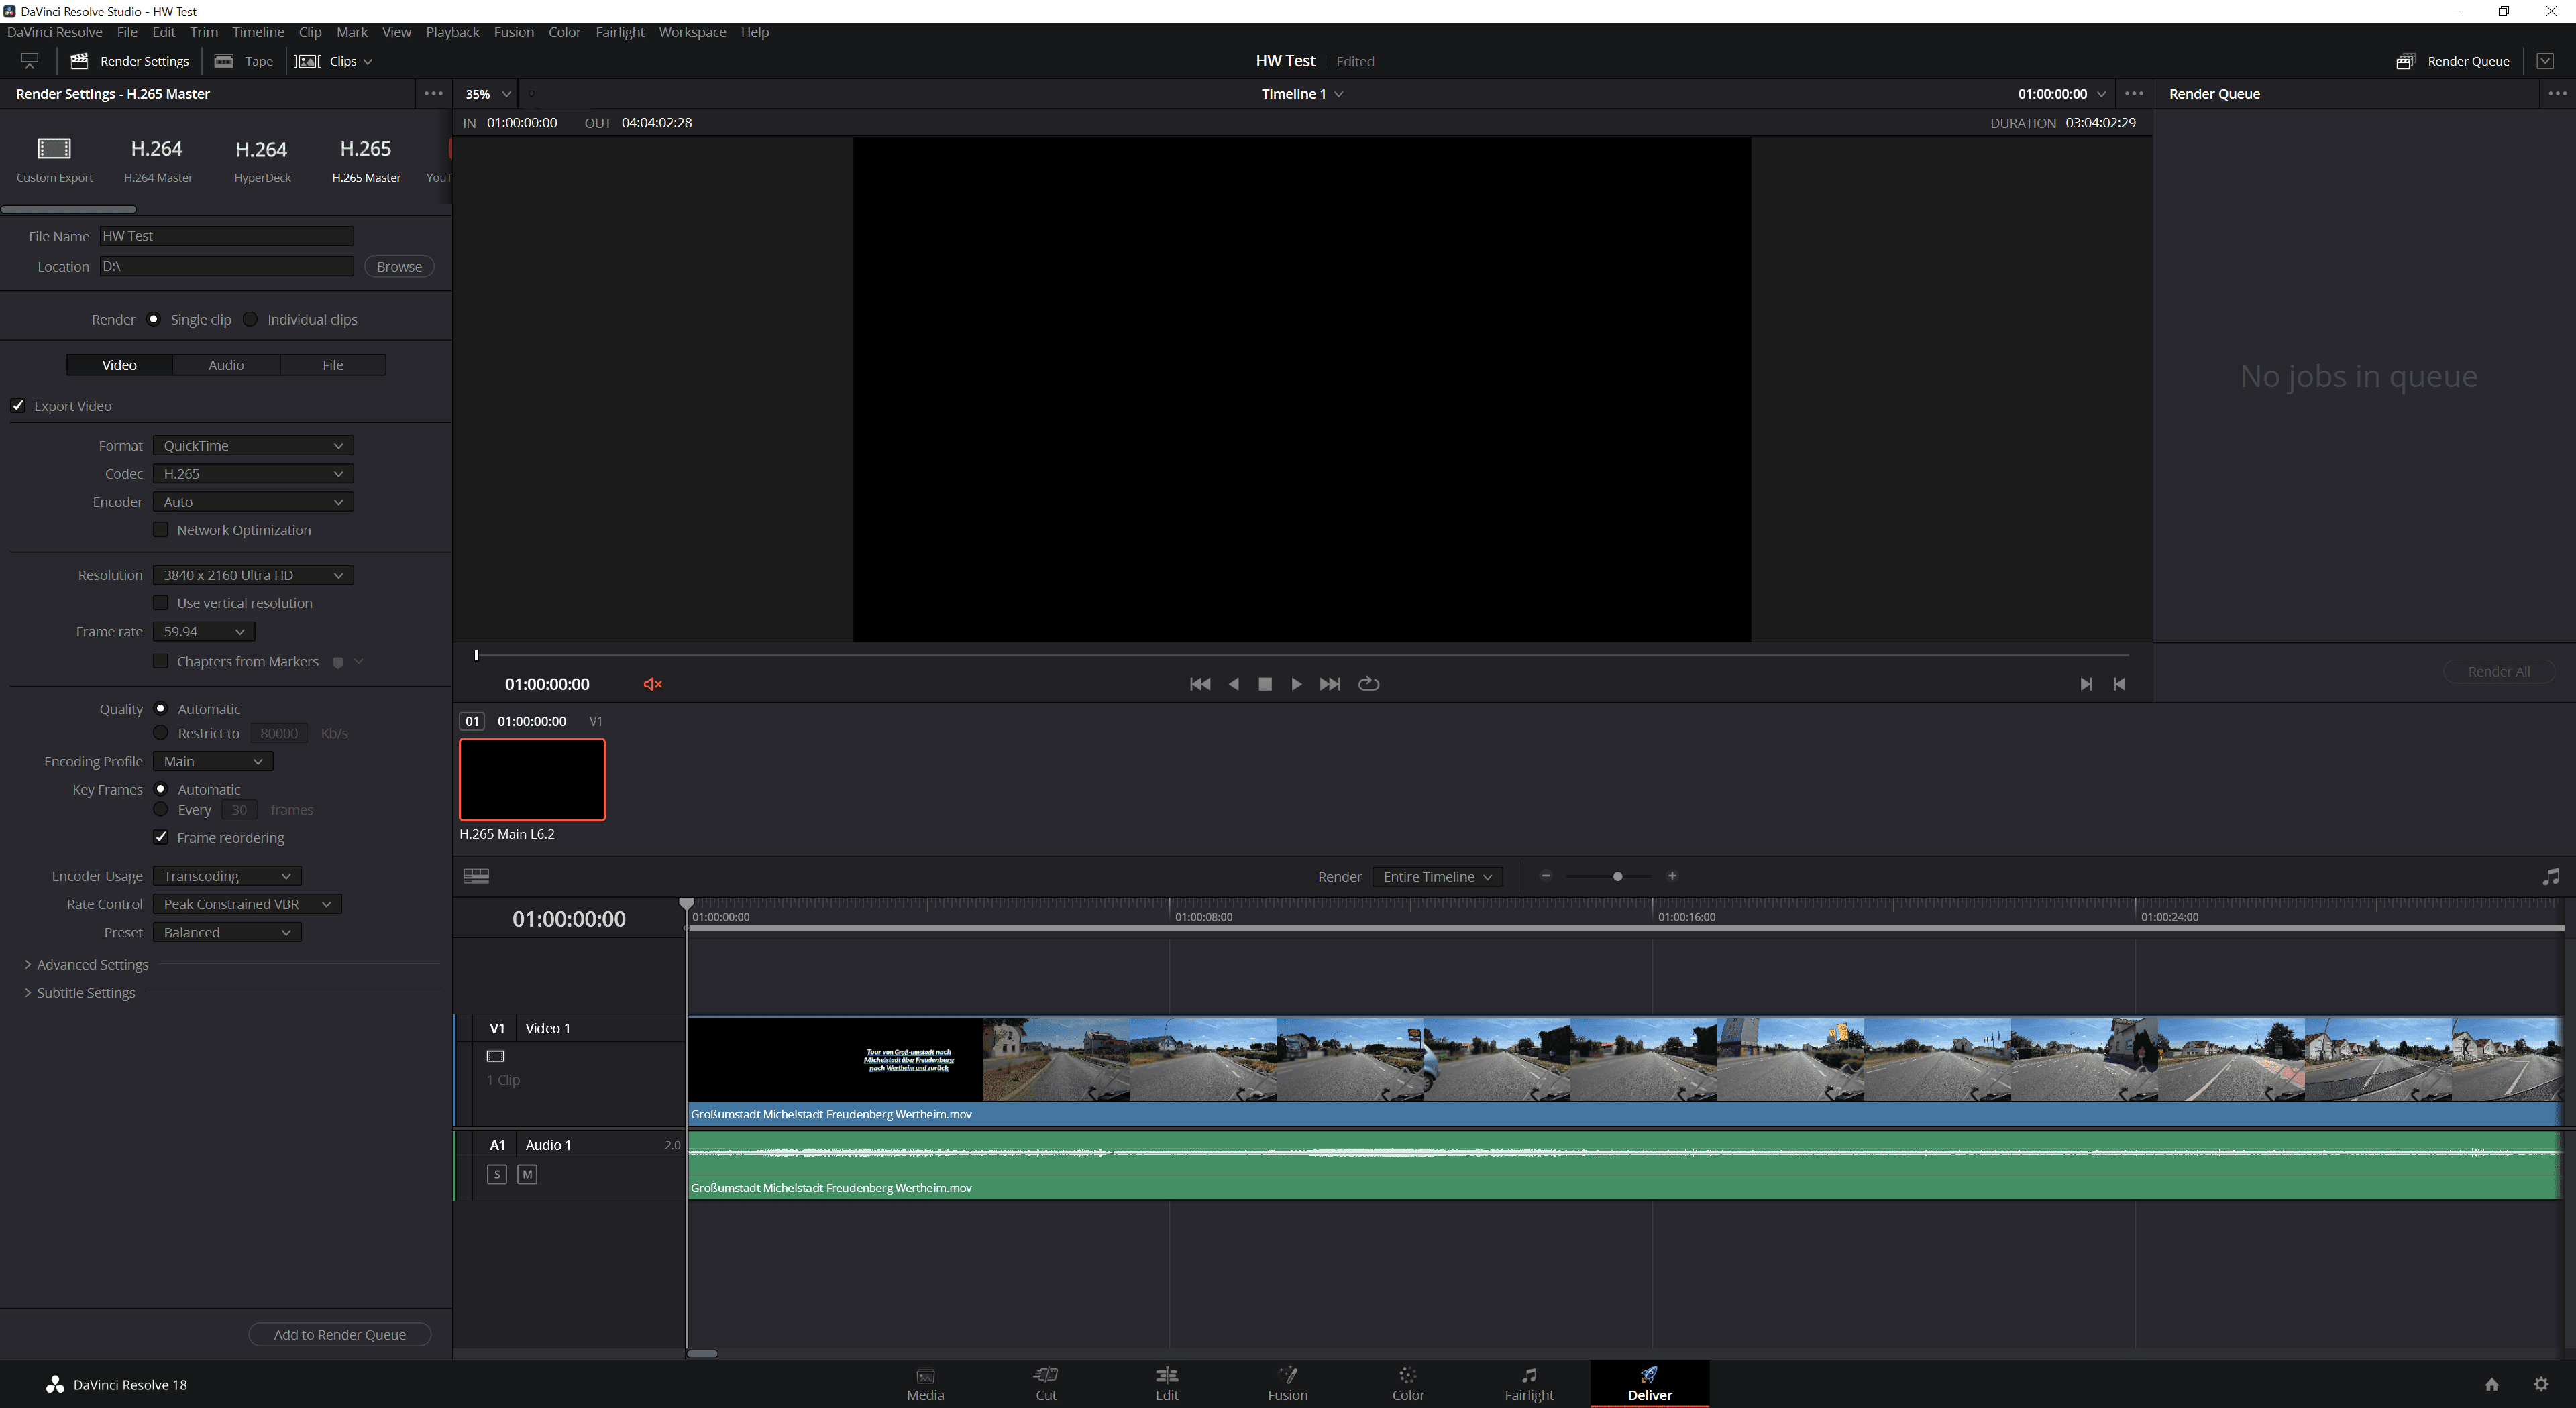Zoom in timeline with plus icon

1672,876
